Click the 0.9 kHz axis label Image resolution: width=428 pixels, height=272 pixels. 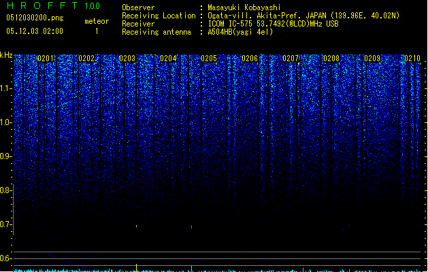point(5,156)
